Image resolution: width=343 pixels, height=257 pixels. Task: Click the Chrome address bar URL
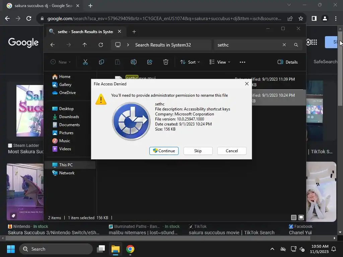point(164,19)
